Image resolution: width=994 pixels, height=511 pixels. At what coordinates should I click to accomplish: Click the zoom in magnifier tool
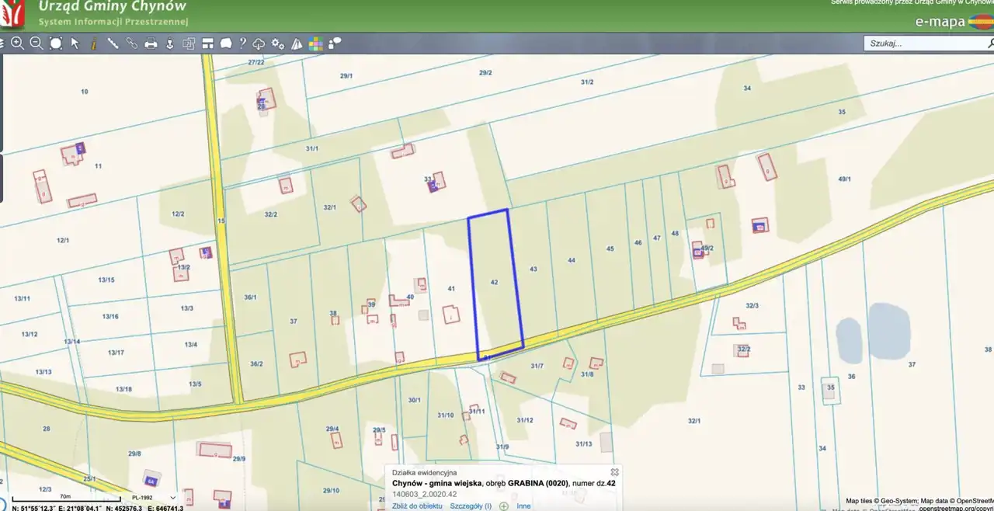[x=17, y=43]
